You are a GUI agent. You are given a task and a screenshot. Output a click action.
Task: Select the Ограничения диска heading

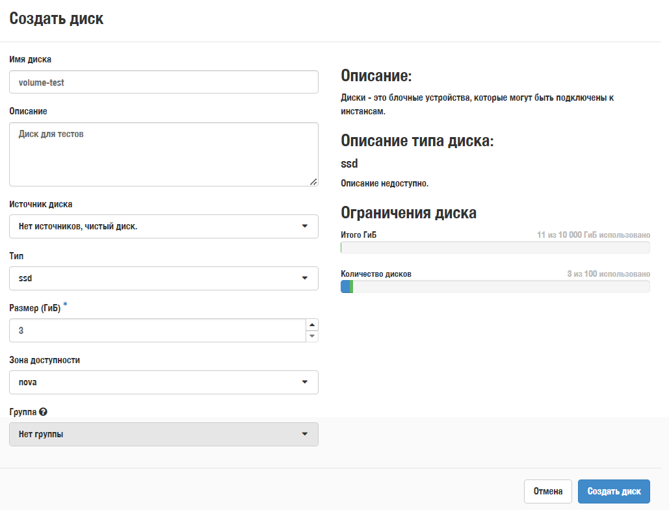coord(408,213)
